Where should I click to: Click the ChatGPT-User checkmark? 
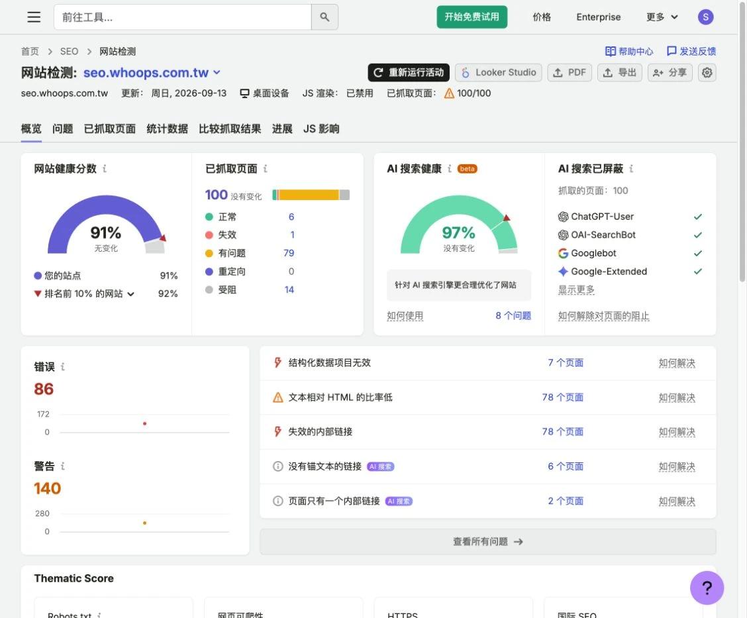(698, 217)
